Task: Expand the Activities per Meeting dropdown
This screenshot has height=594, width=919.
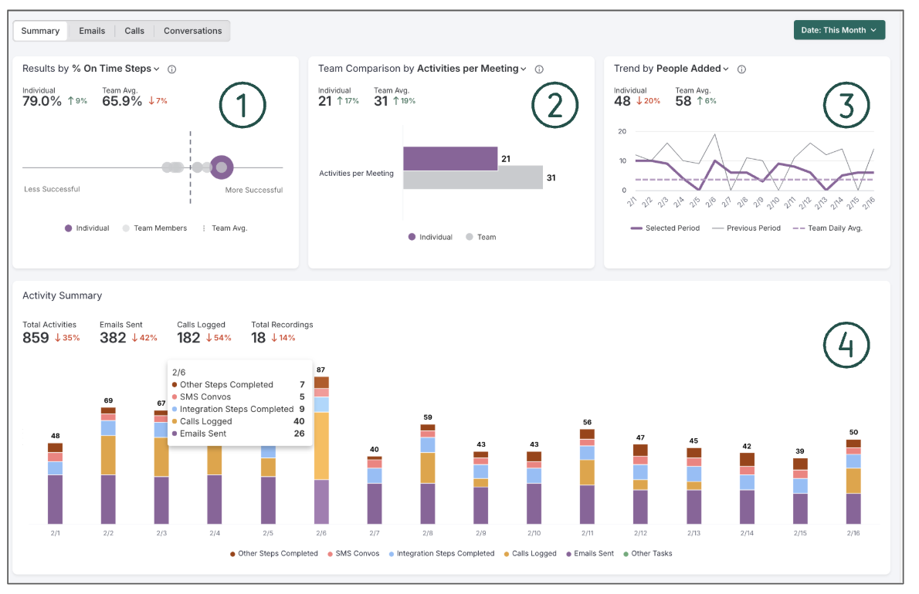Action: pyautogui.click(x=471, y=69)
